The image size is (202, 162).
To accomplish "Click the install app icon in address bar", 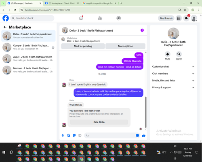I will click(180, 10).
